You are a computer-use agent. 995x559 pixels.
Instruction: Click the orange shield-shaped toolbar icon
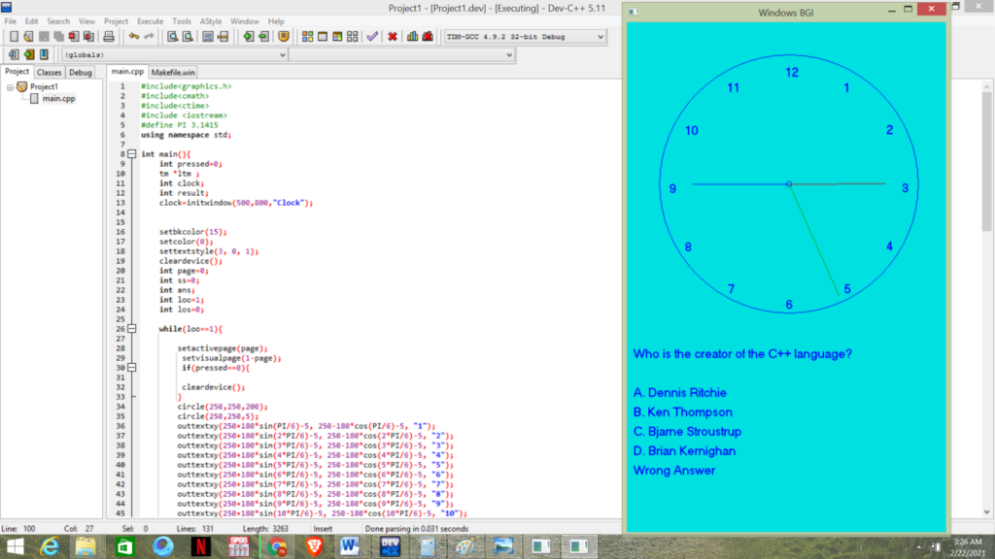284,37
